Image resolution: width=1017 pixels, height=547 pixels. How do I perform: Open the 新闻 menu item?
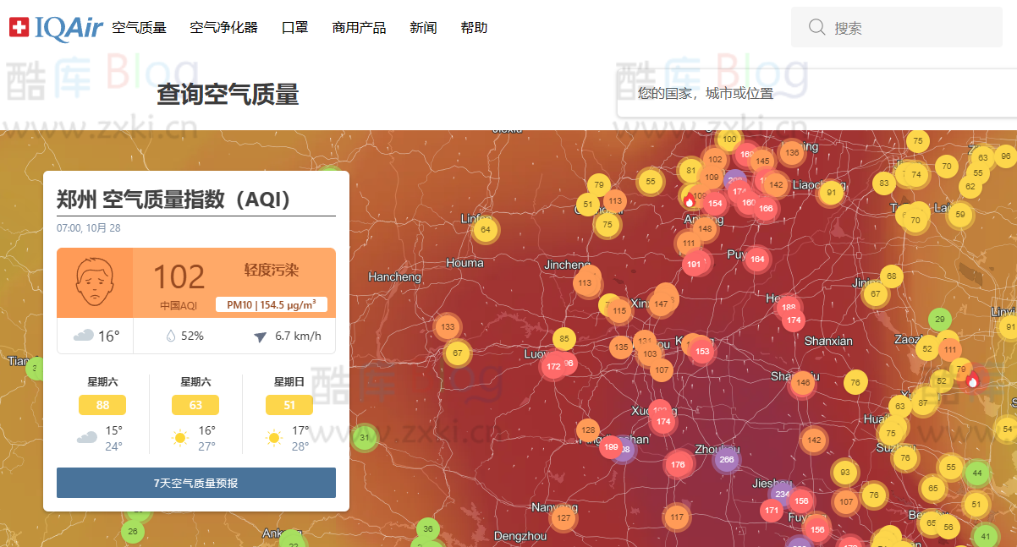(x=423, y=26)
